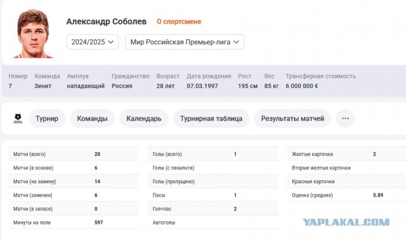Click the Матчи (в основе) row label
The height and width of the screenshot is (241, 406).
(34, 168)
